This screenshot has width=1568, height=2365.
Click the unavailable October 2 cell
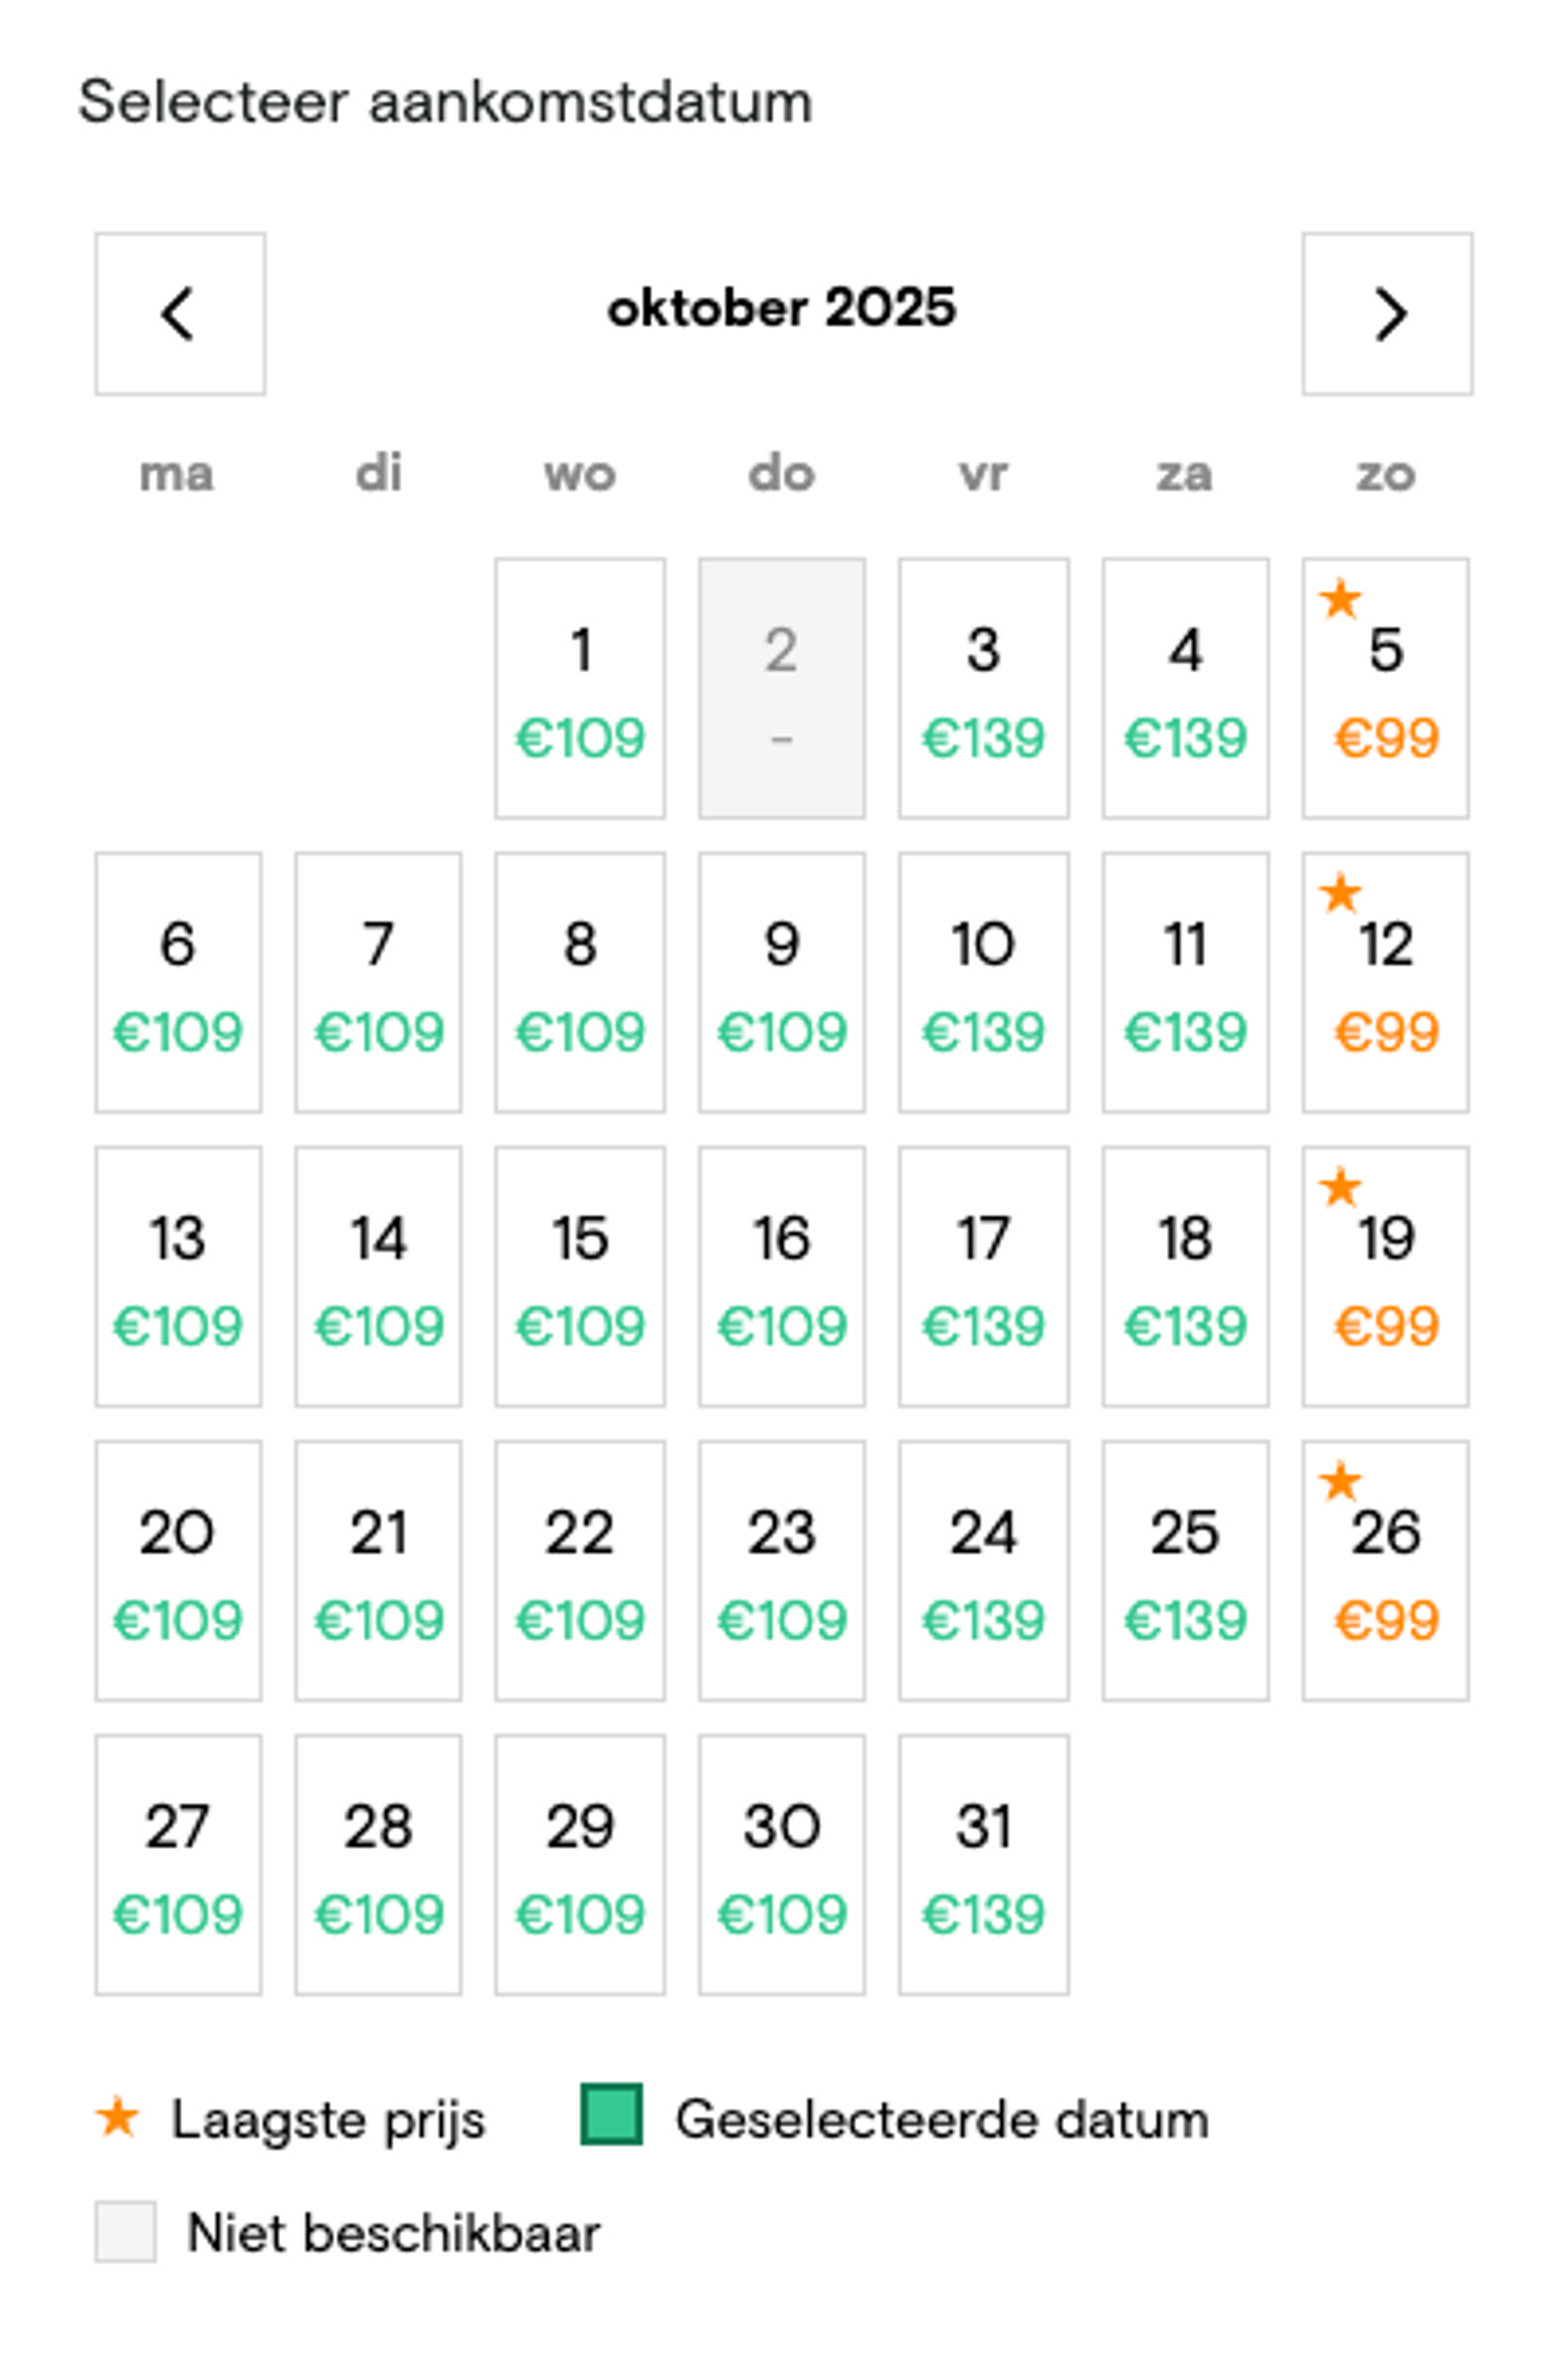click(x=782, y=688)
